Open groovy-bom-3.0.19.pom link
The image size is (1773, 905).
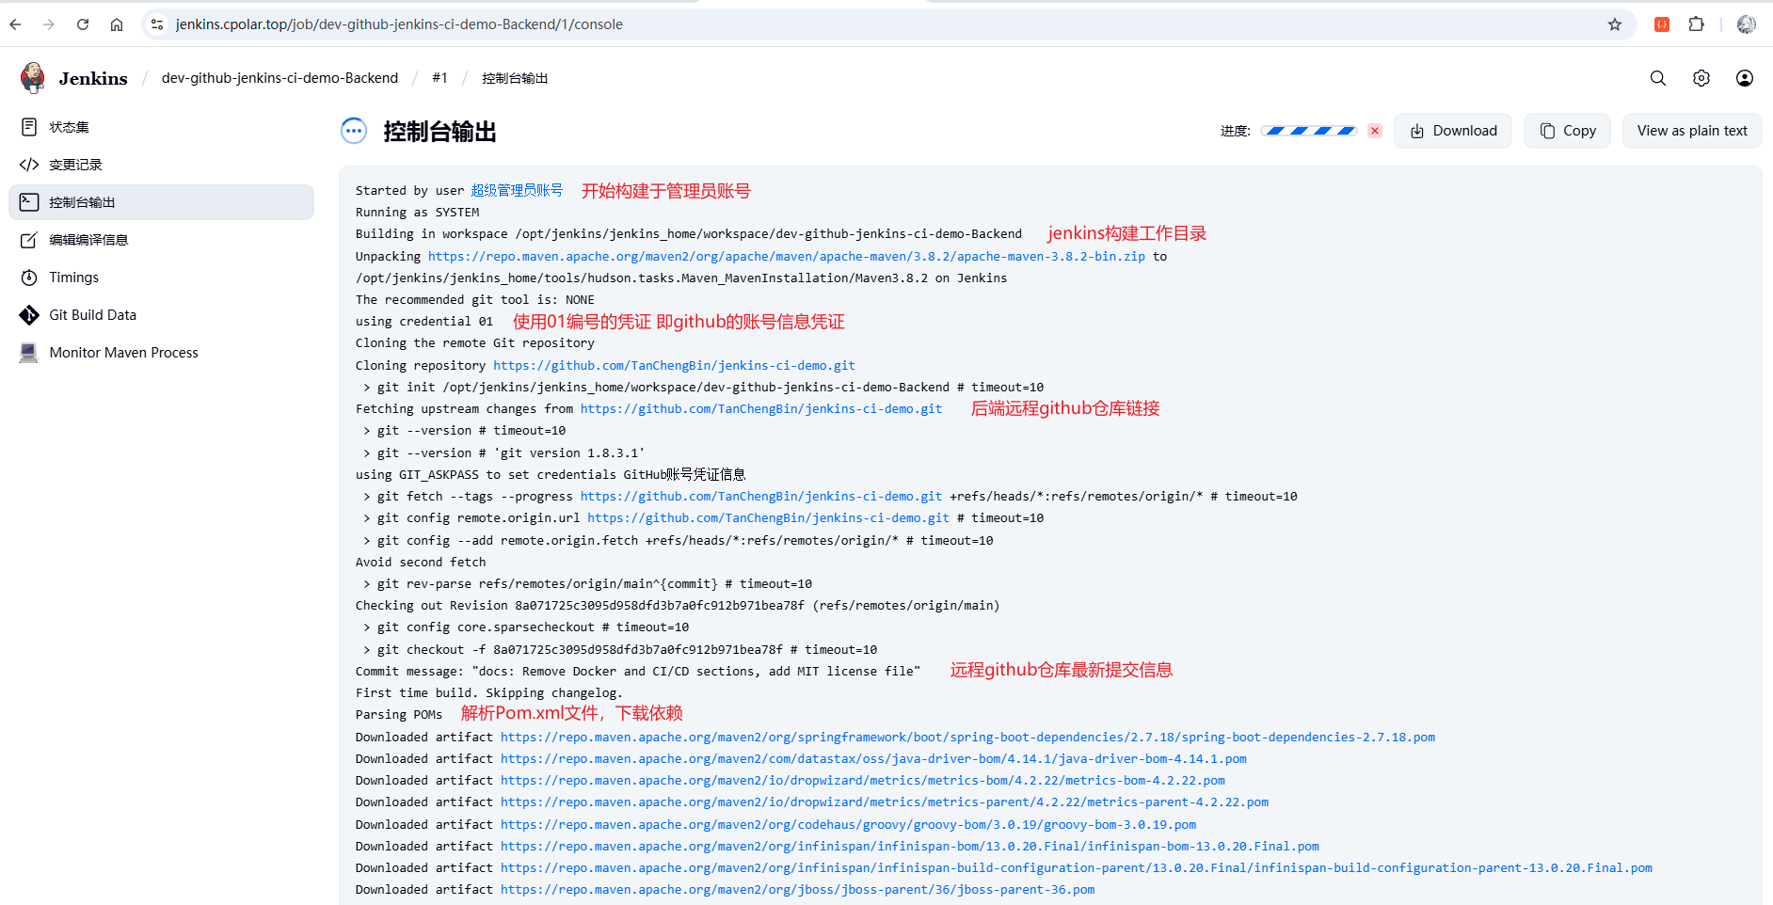[848, 824]
